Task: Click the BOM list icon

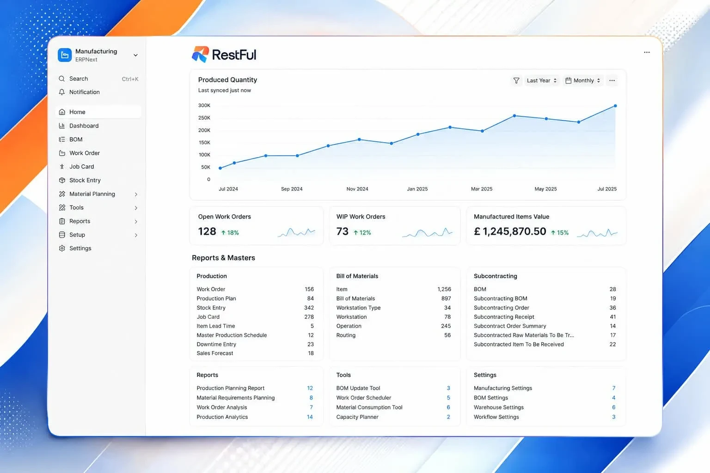Action: point(62,139)
